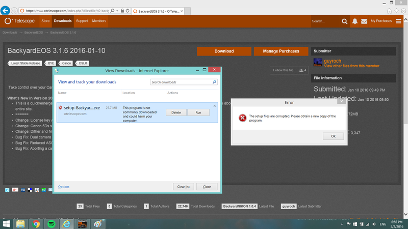Click the Canon tag
408x229 pixels.
(x=66, y=63)
